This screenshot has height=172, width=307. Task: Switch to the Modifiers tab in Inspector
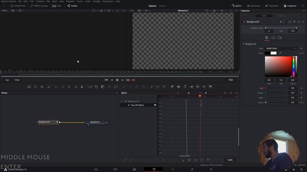pyautogui.click(x=282, y=16)
